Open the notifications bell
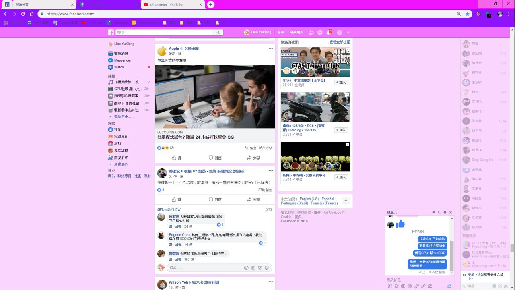515x290 pixels. click(329, 32)
